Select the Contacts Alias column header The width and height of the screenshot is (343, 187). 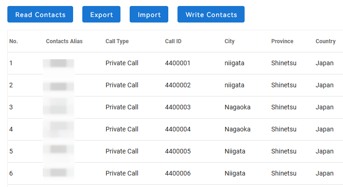click(x=64, y=41)
